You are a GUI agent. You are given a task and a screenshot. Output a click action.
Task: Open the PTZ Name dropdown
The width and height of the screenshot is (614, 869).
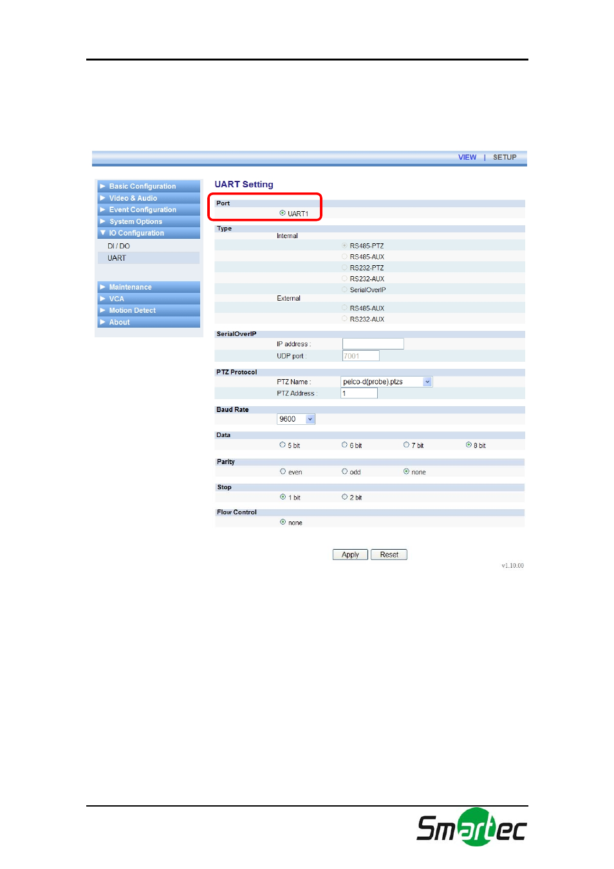tap(387, 382)
